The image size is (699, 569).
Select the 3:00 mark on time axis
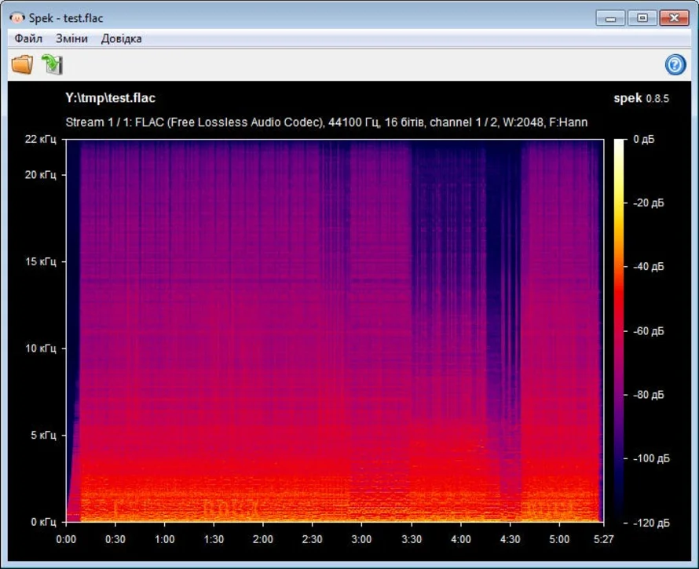(362, 539)
